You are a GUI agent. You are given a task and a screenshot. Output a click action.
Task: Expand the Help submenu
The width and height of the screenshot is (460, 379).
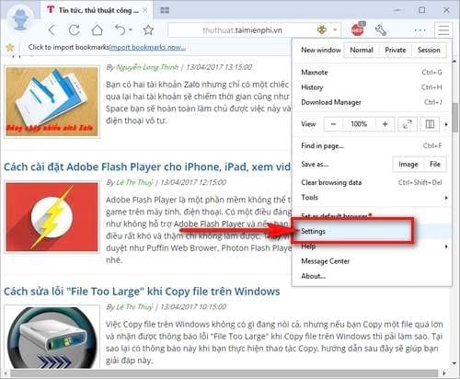click(372, 247)
